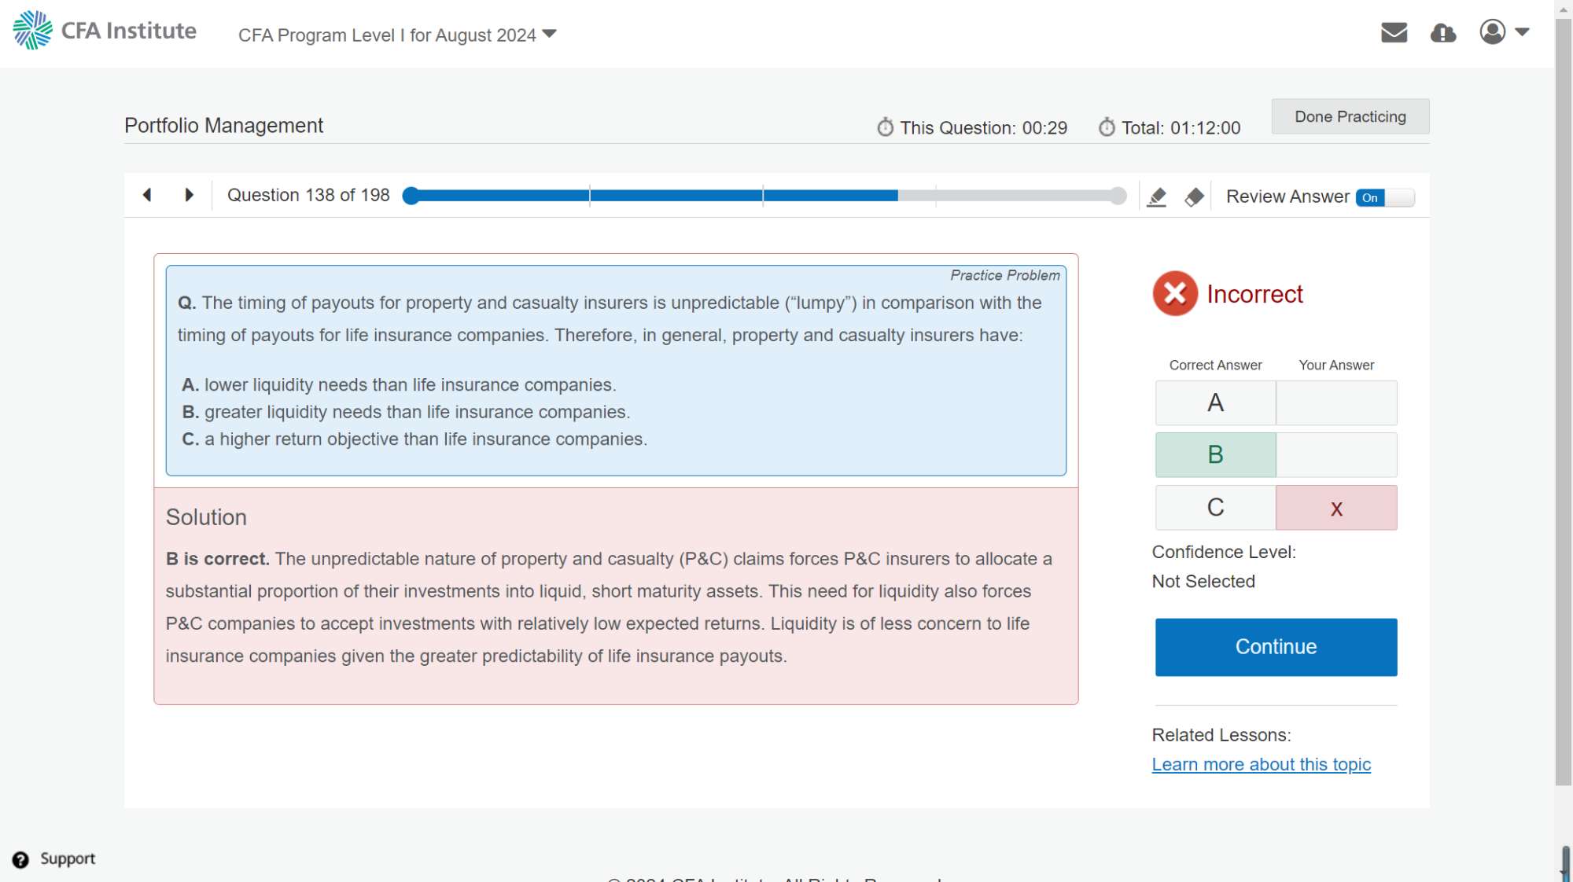The width and height of the screenshot is (1573, 882).
Task: Go to previous question arrow
Action: (x=147, y=195)
